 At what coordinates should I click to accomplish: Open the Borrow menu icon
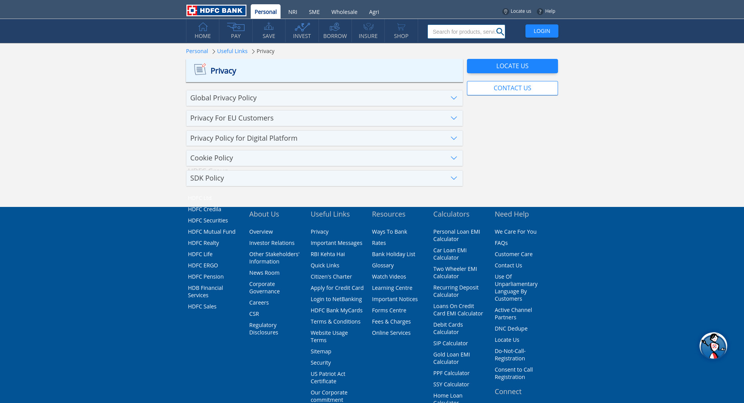[x=335, y=27]
